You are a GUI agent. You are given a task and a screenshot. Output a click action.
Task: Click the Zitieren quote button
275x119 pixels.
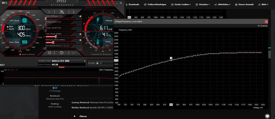click(83, 116)
